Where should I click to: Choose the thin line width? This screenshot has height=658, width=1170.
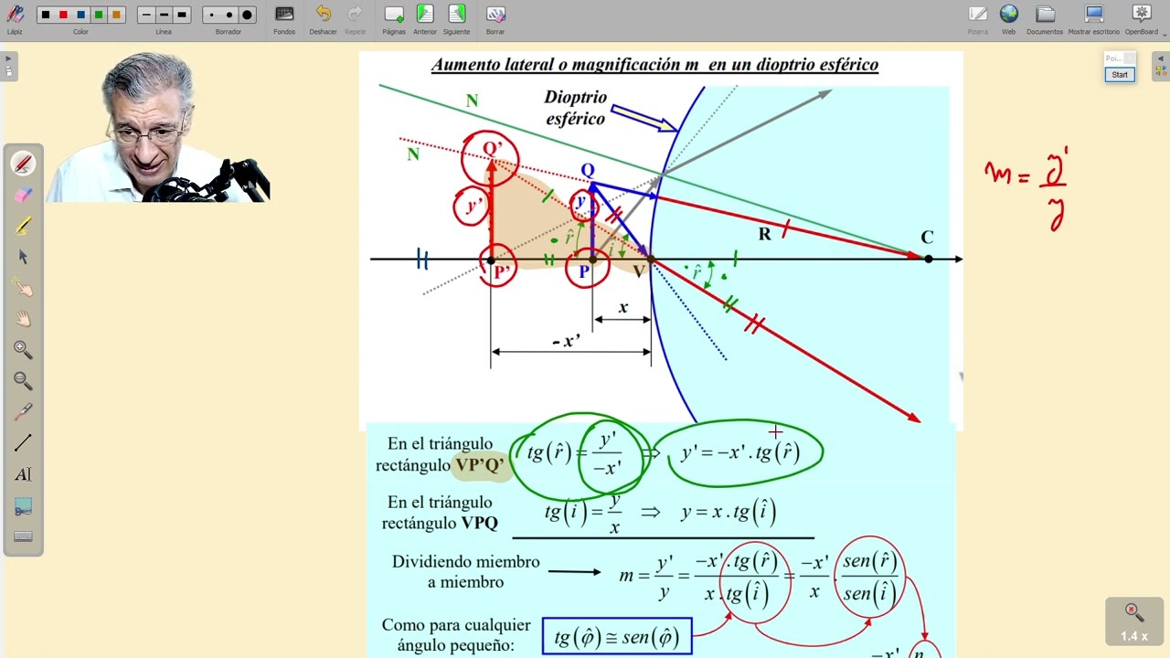tap(146, 15)
